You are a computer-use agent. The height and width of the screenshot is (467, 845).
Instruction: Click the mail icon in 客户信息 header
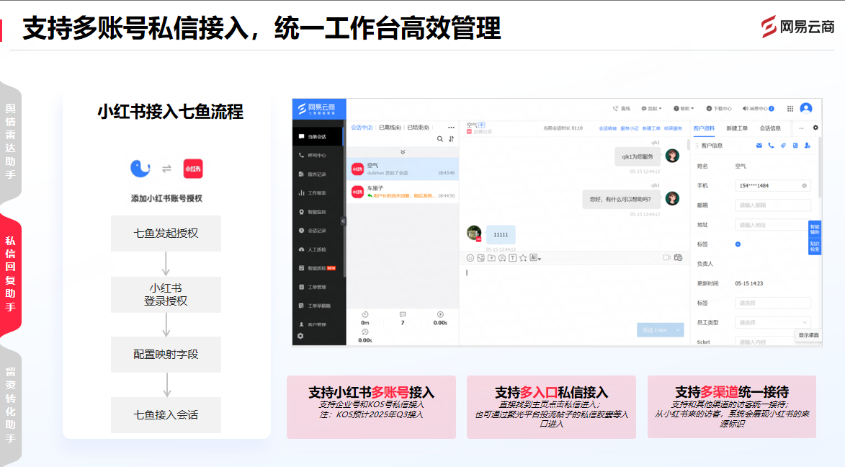(759, 146)
